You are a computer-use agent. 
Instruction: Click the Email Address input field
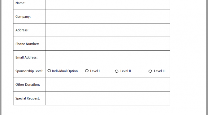tap(108, 57)
